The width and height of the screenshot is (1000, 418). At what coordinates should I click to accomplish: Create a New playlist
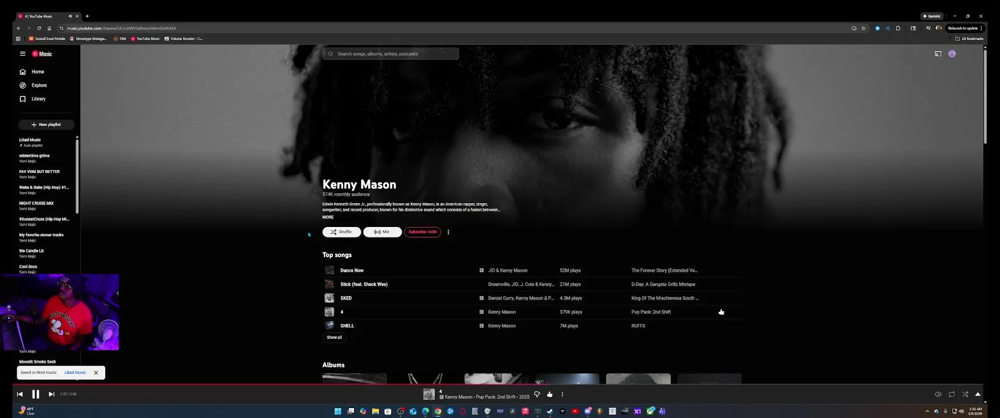point(46,125)
